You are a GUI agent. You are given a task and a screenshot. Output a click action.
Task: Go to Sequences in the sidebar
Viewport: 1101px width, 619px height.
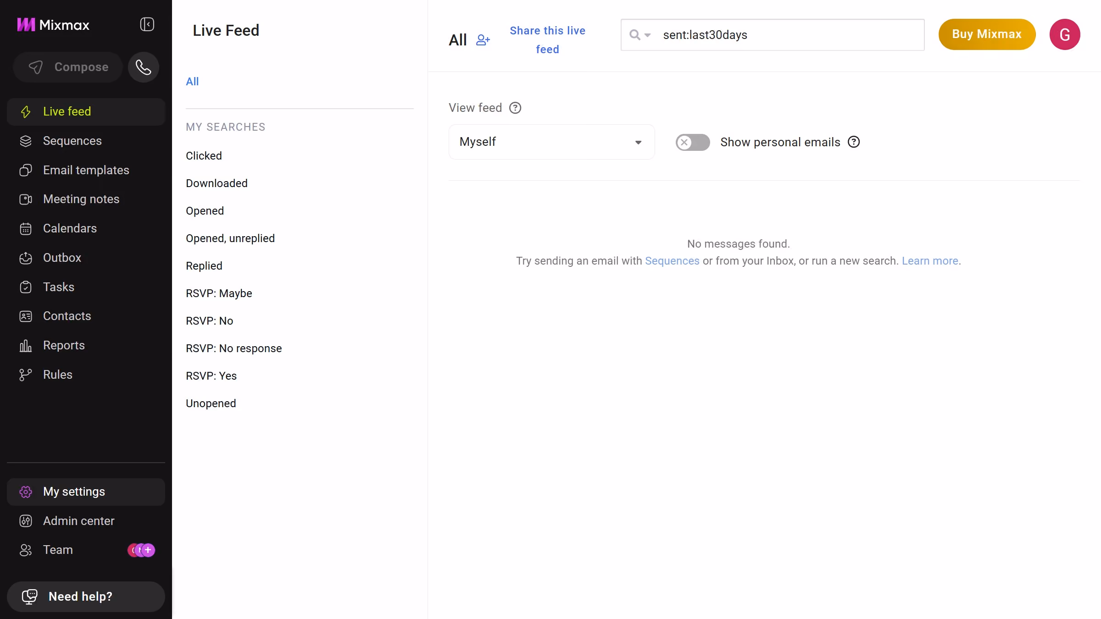86,141
